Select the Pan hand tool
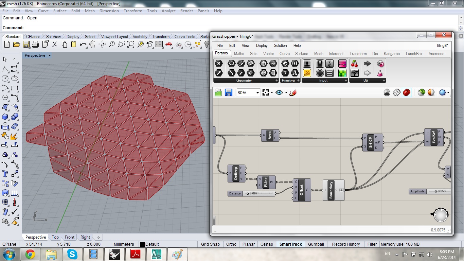Image resolution: width=464 pixels, height=261 pixels. pyautogui.click(x=92, y=45)
